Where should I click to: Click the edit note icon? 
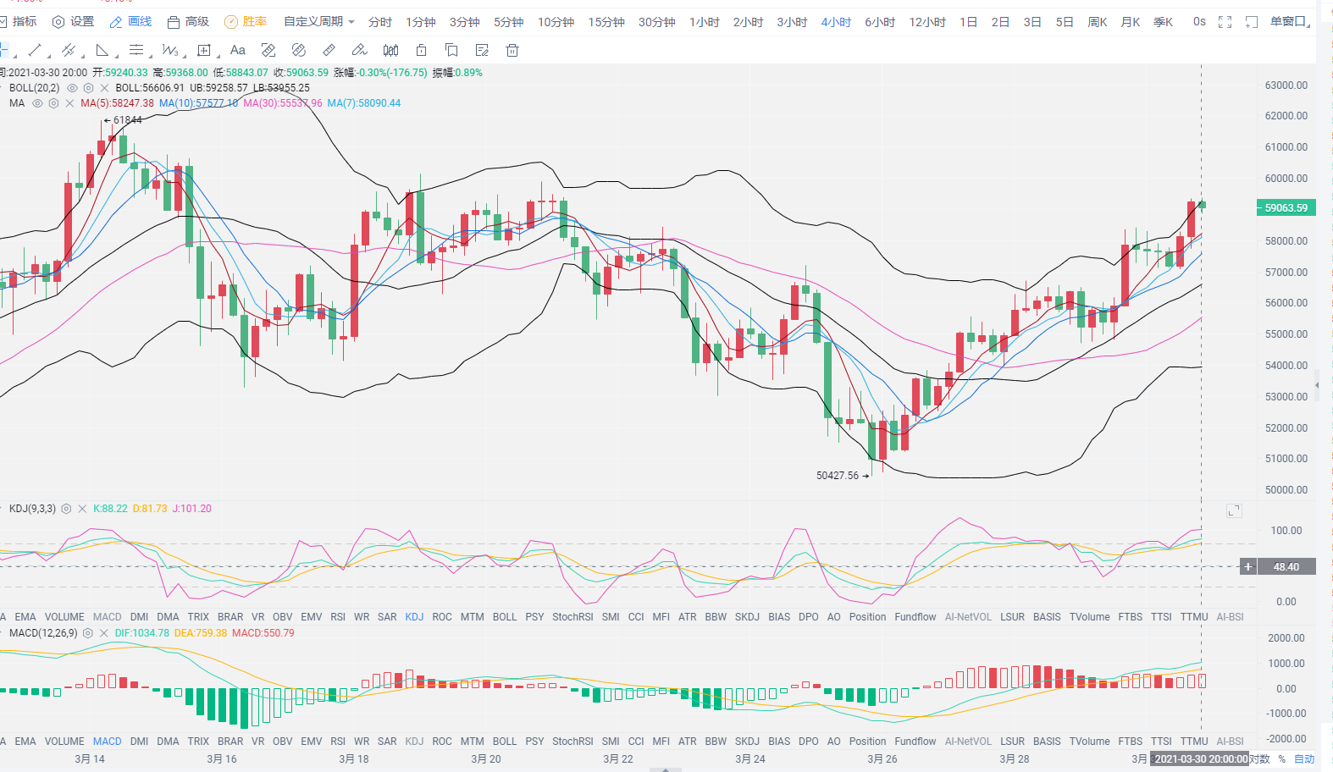pyautogui.click(x=482, y=50)
